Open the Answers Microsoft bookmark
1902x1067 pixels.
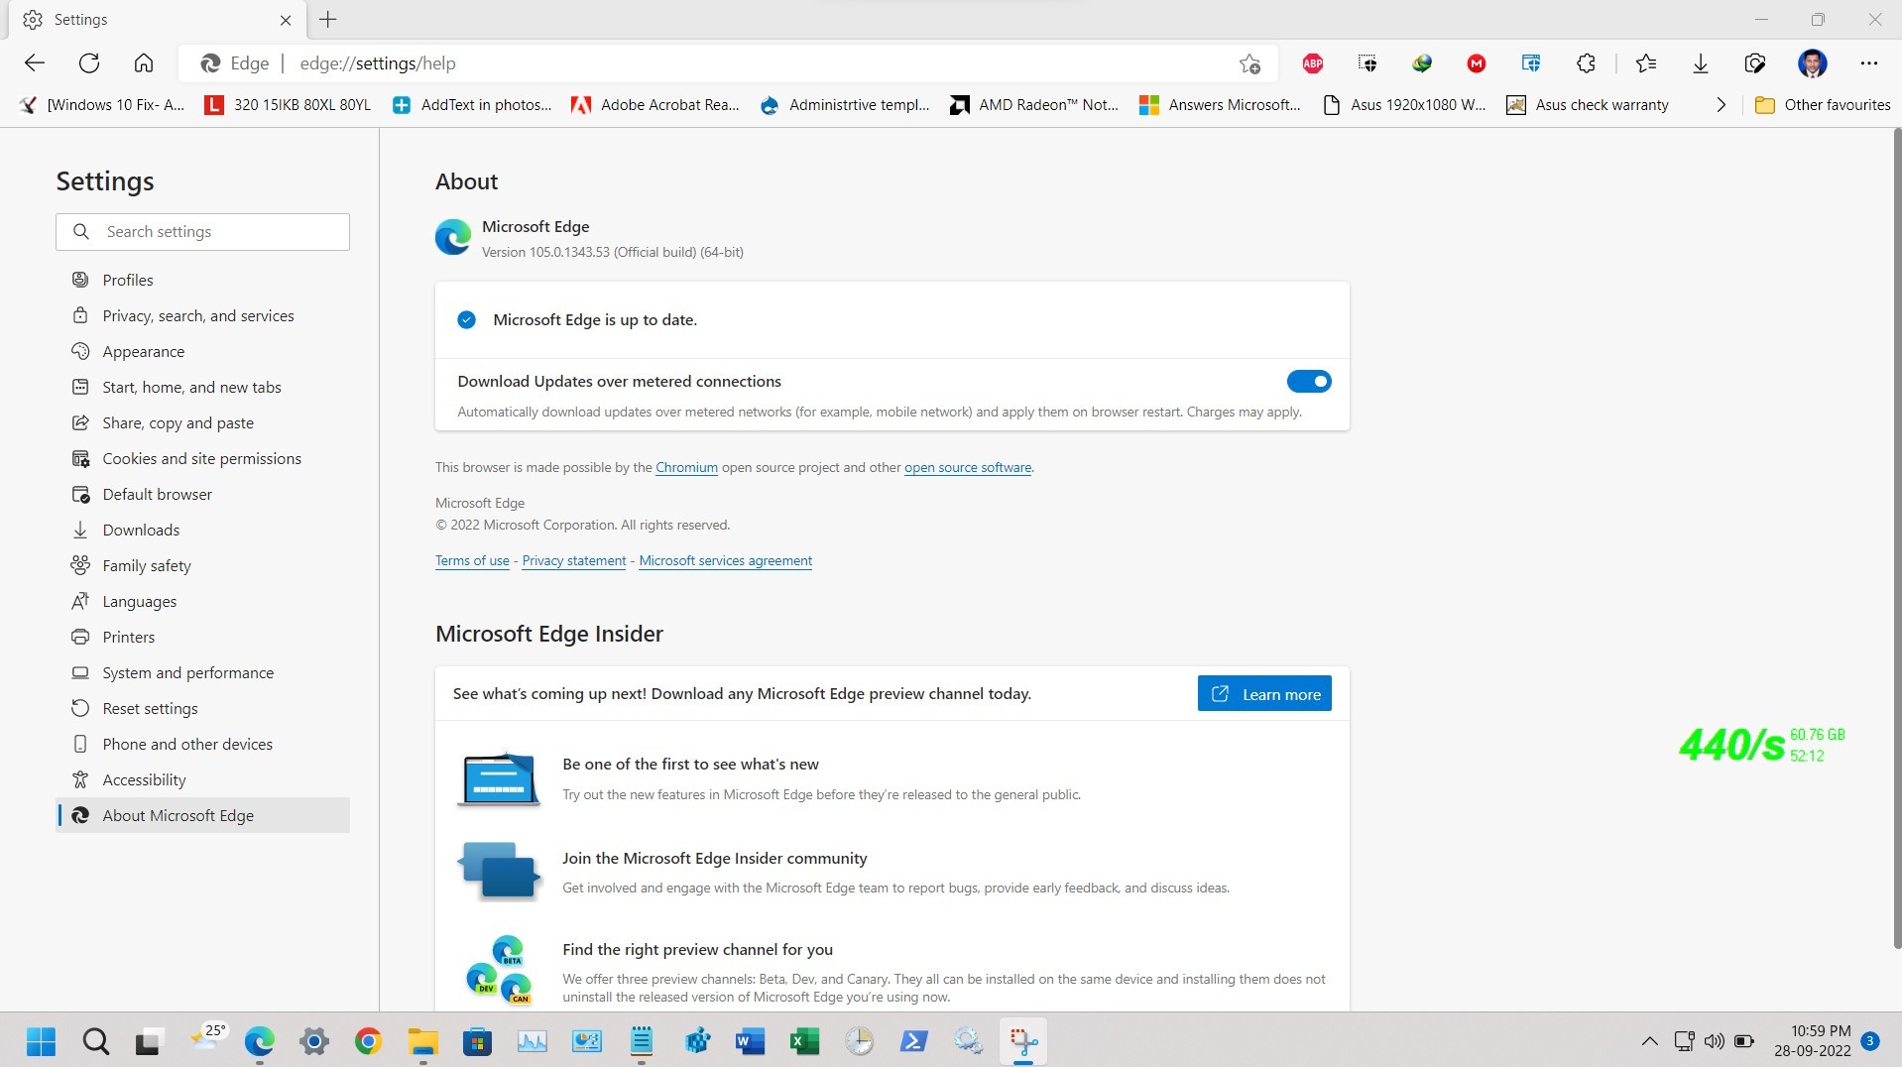pyautogui.click(x=1220, y=105)
